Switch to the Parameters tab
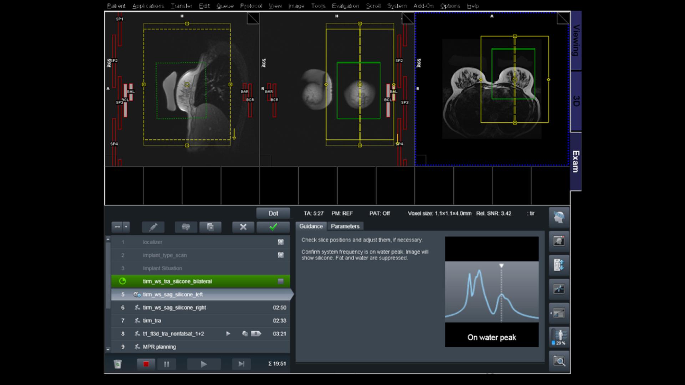Screen dimensions: 685x385 tap(345, 226)
